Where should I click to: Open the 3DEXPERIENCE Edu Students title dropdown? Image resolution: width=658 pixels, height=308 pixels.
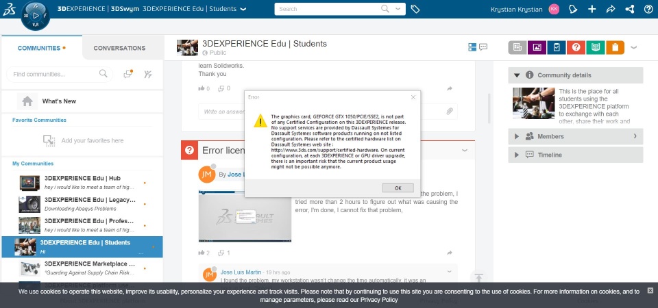tap(243, 9)
